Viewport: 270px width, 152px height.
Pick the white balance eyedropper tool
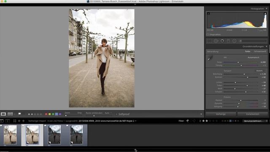[210, 58]
